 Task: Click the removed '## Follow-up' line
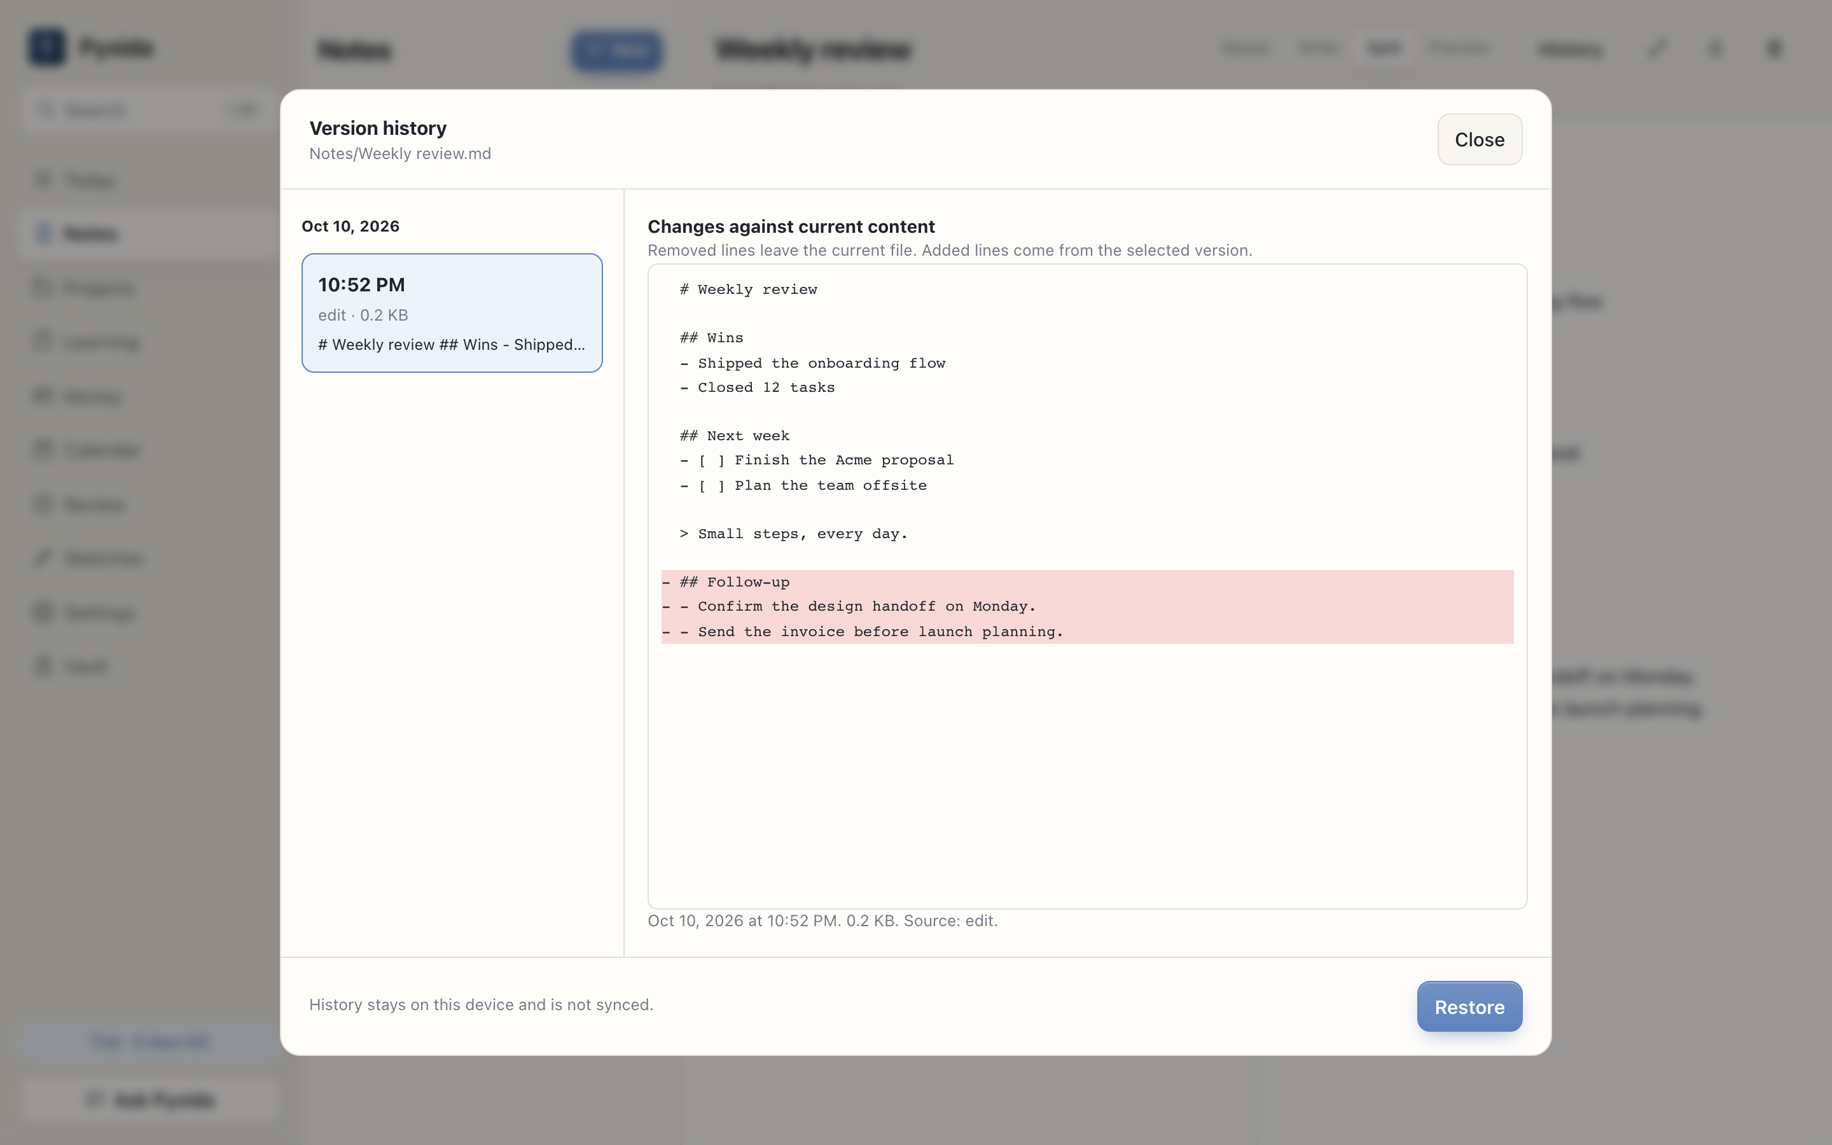[1087, 581]
